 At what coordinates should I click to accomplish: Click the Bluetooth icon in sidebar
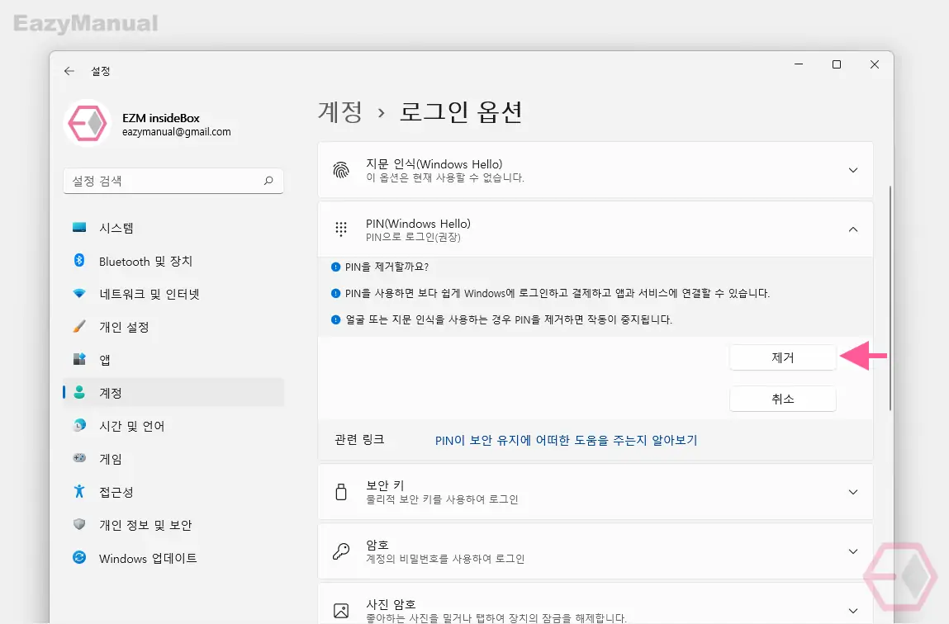click(79, 261)
